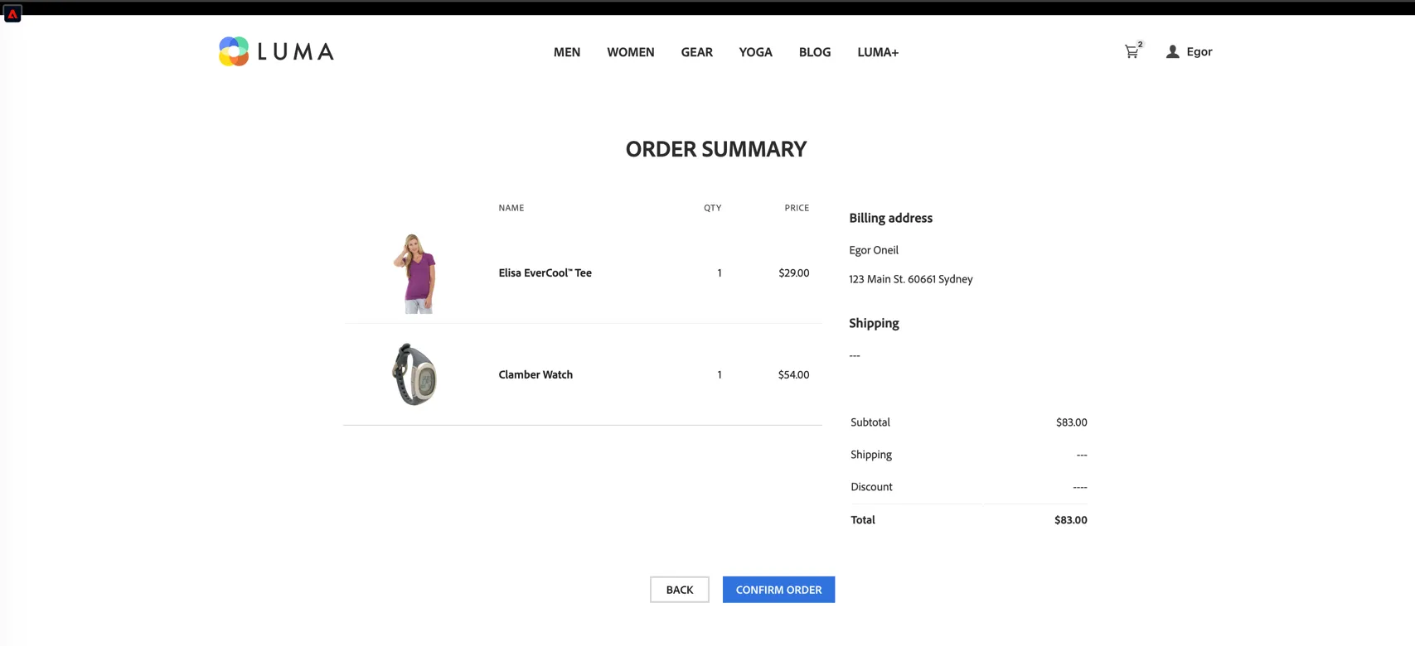Open the MEN navigation menu
The height and width of the screenshot is (646, 1415).
click(x=567, y=52)
